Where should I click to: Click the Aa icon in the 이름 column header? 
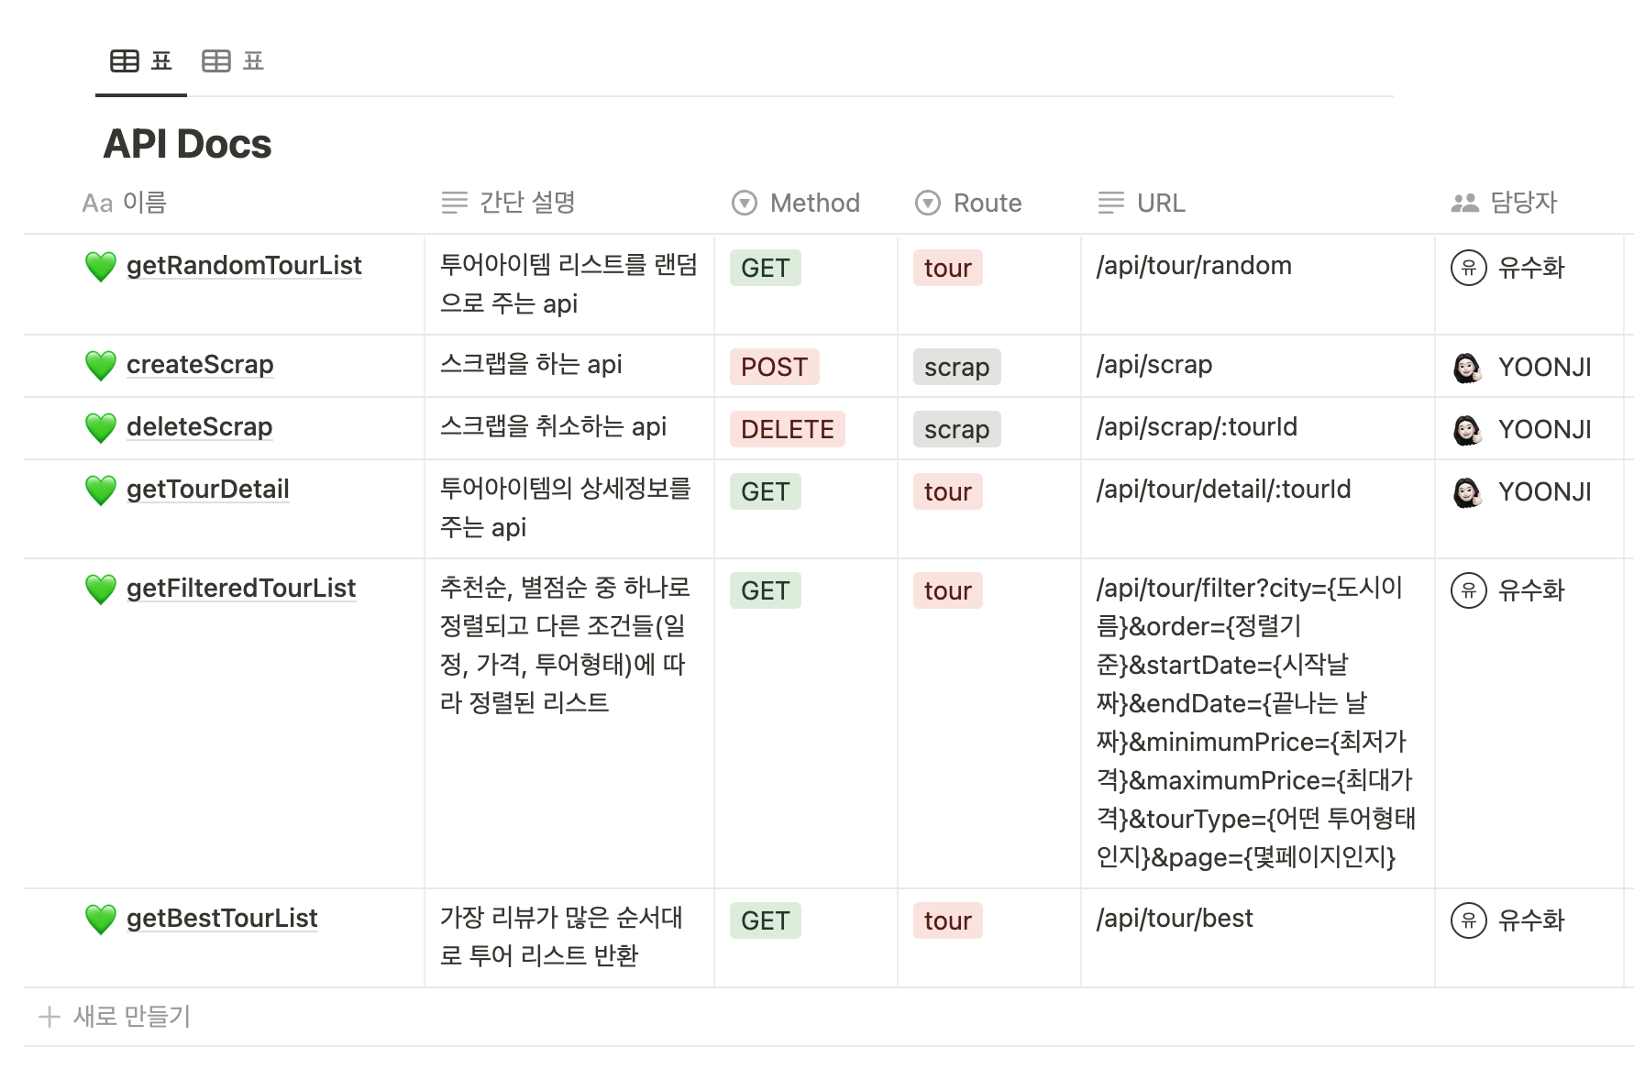(96, 202)
